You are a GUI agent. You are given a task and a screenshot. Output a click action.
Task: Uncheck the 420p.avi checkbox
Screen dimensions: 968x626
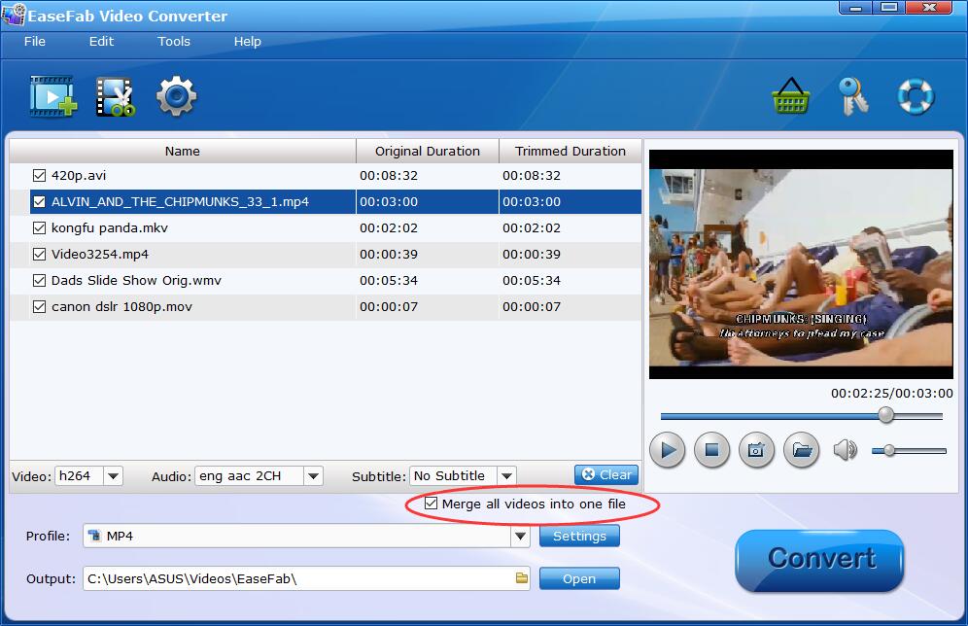pyautogui.click(x=39, y=175)
